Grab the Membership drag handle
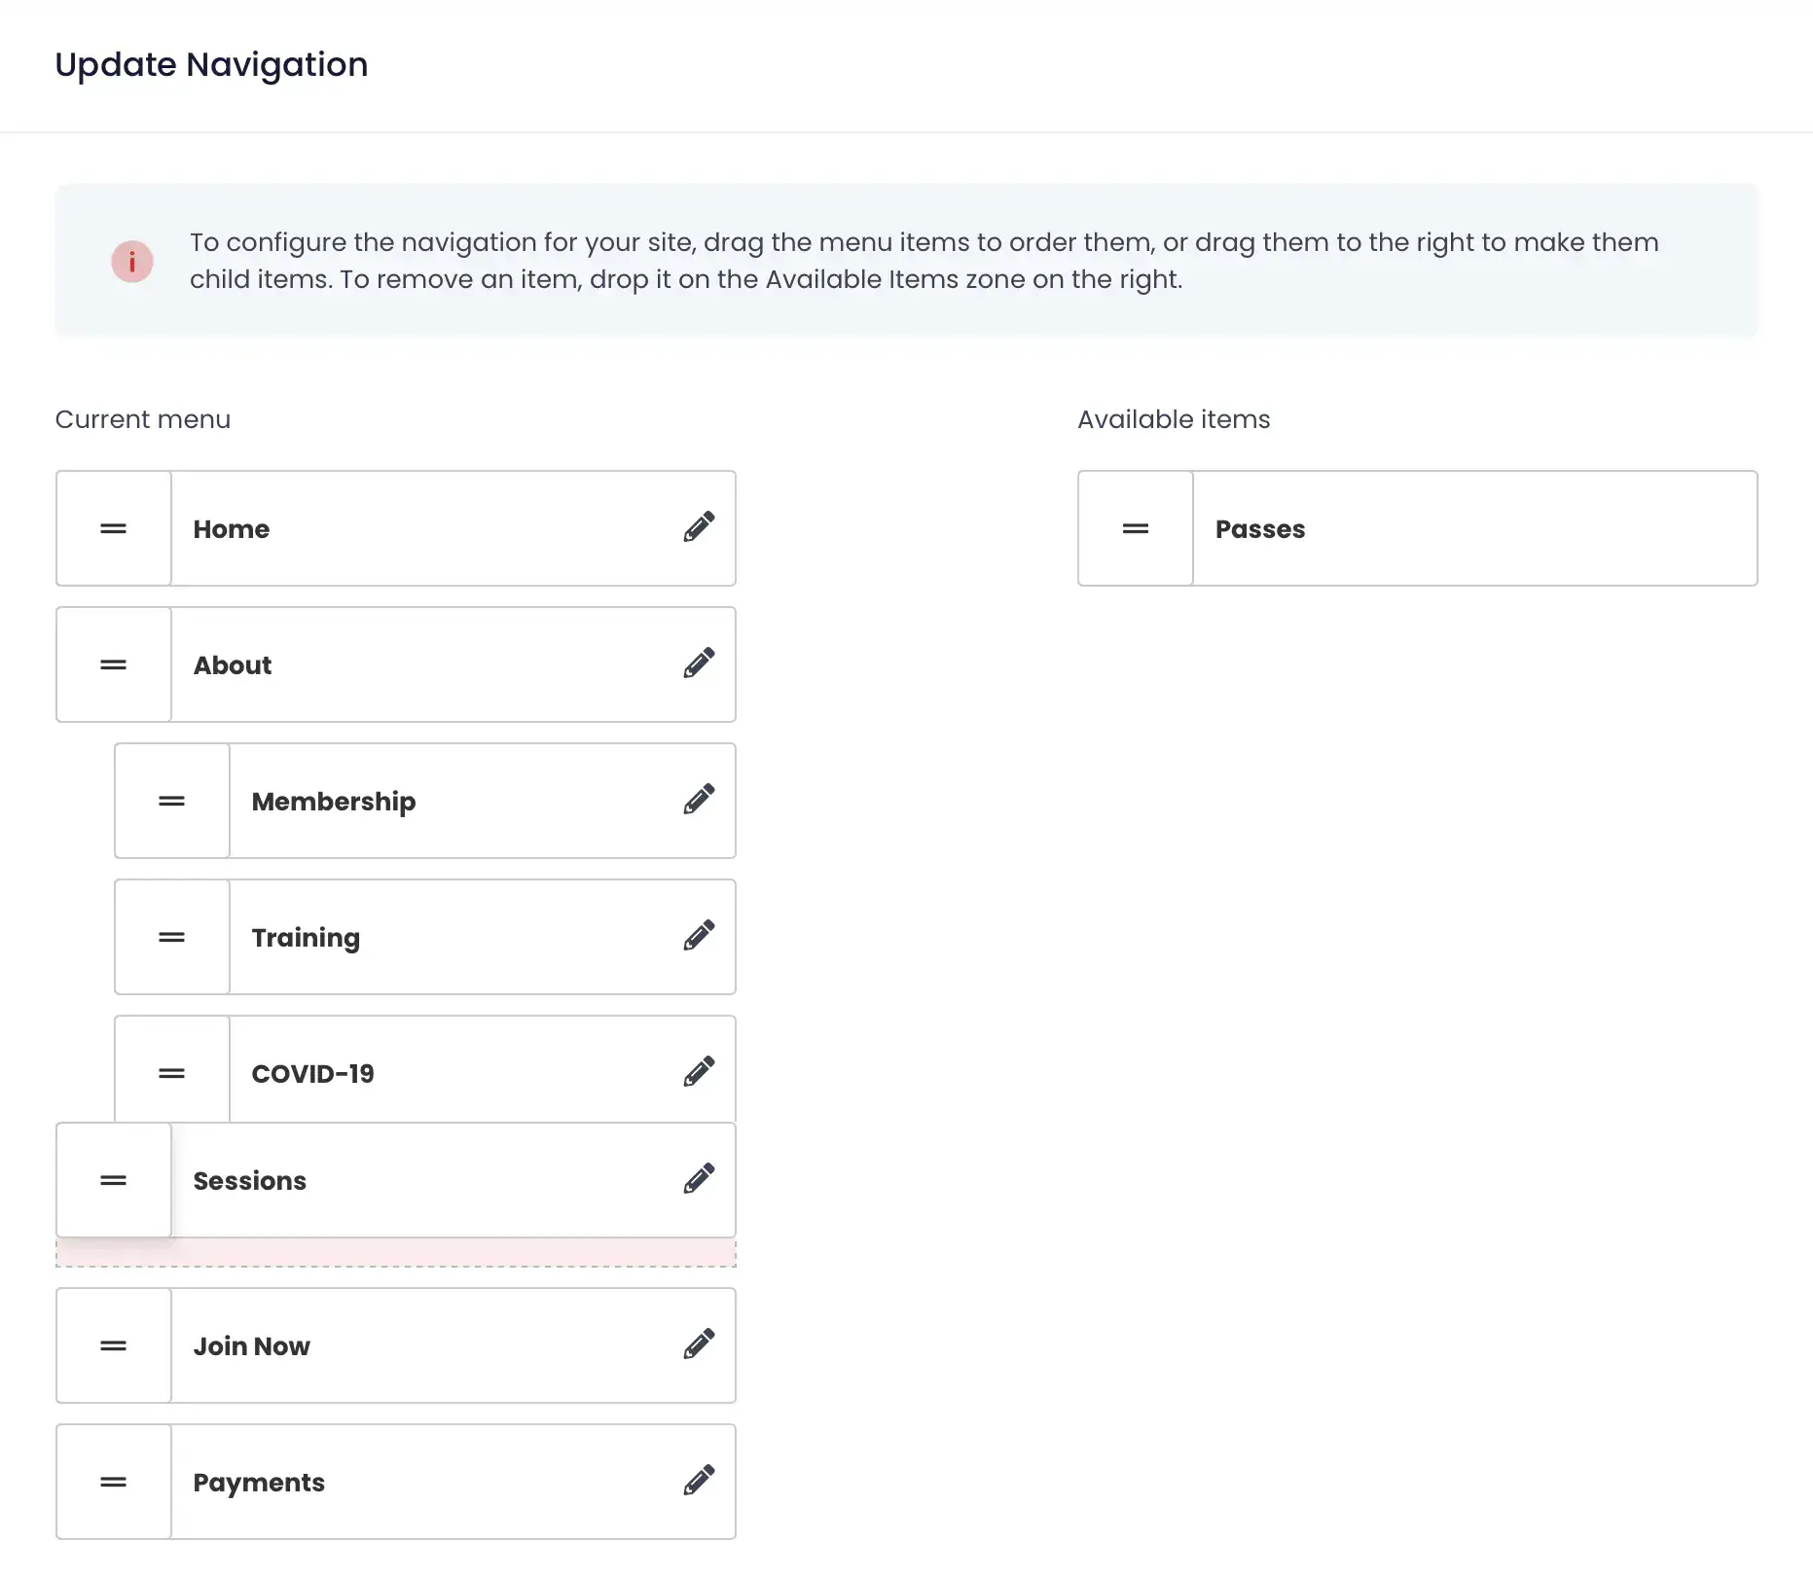1813x1577 pixels. 172,802
